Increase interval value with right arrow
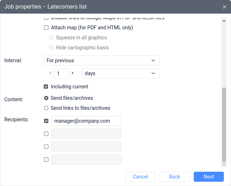This screenshot has height=186, width=231. (x=72, y=73)
